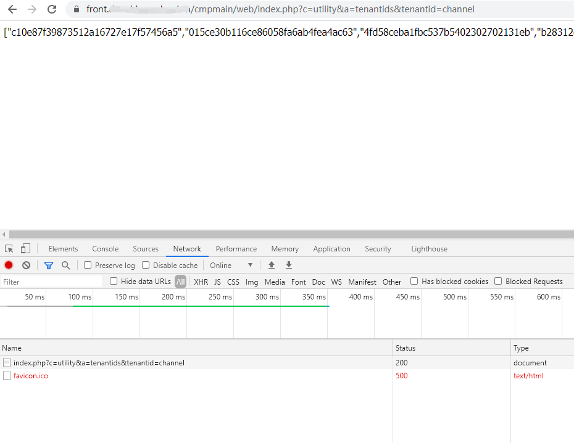
Task: Click the export HAR download icon
Action: pyautogui.click(x=288, y=266)
